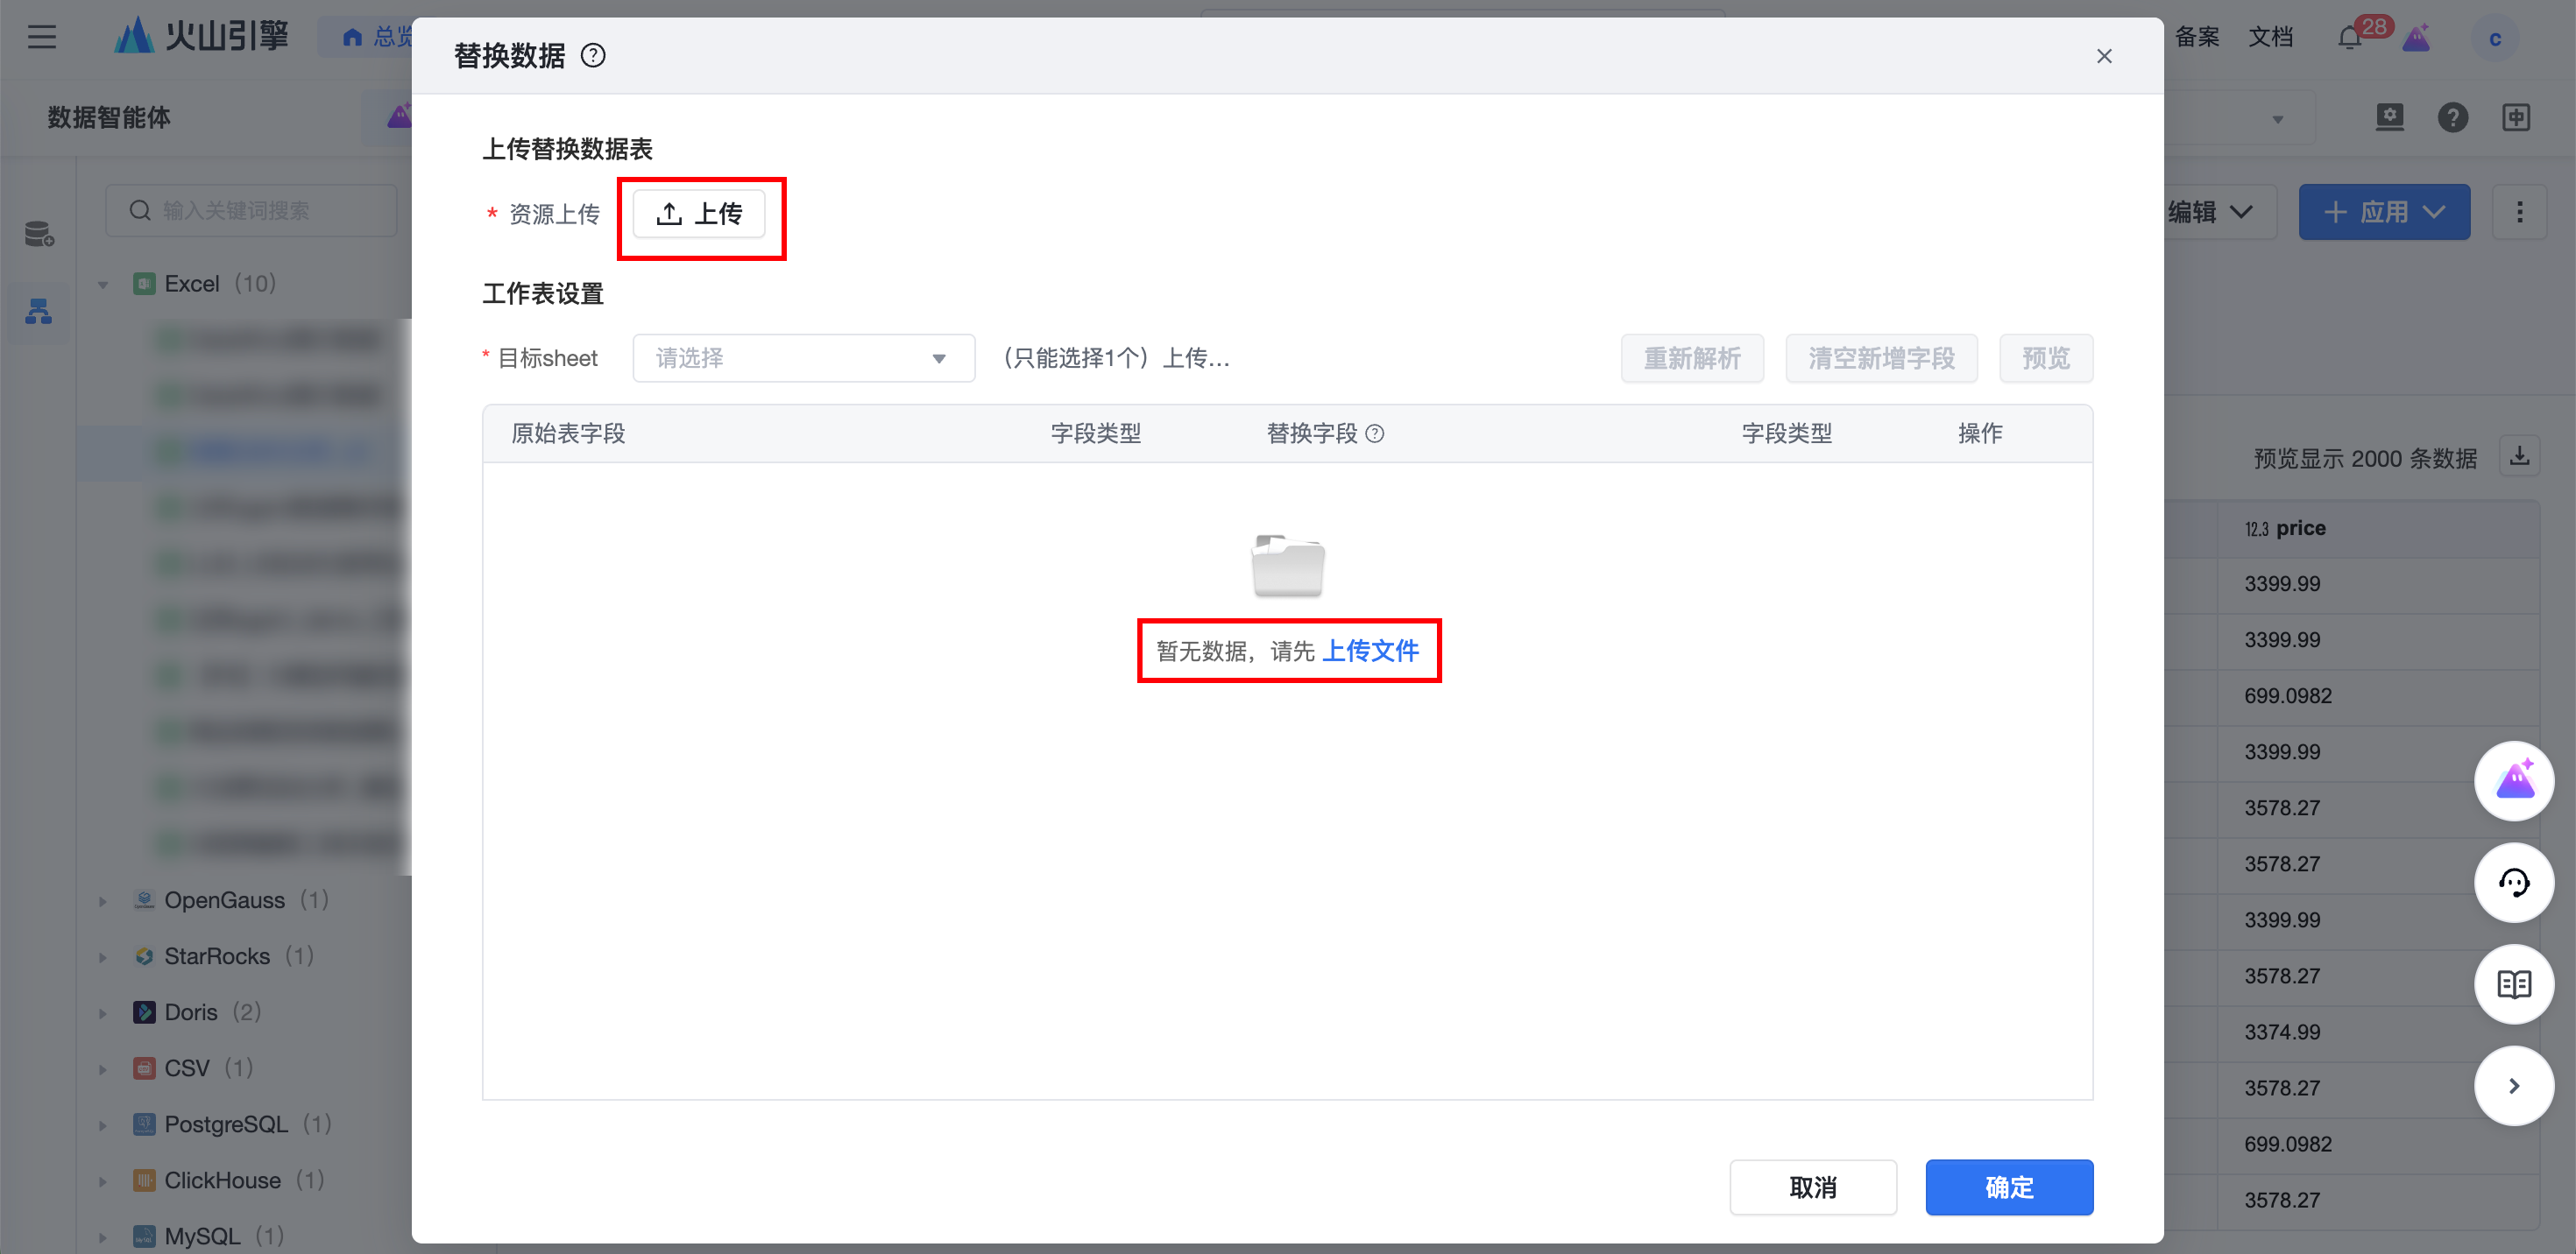
Task: Click the 上传 upload button
Action: (x=699, y=214)
